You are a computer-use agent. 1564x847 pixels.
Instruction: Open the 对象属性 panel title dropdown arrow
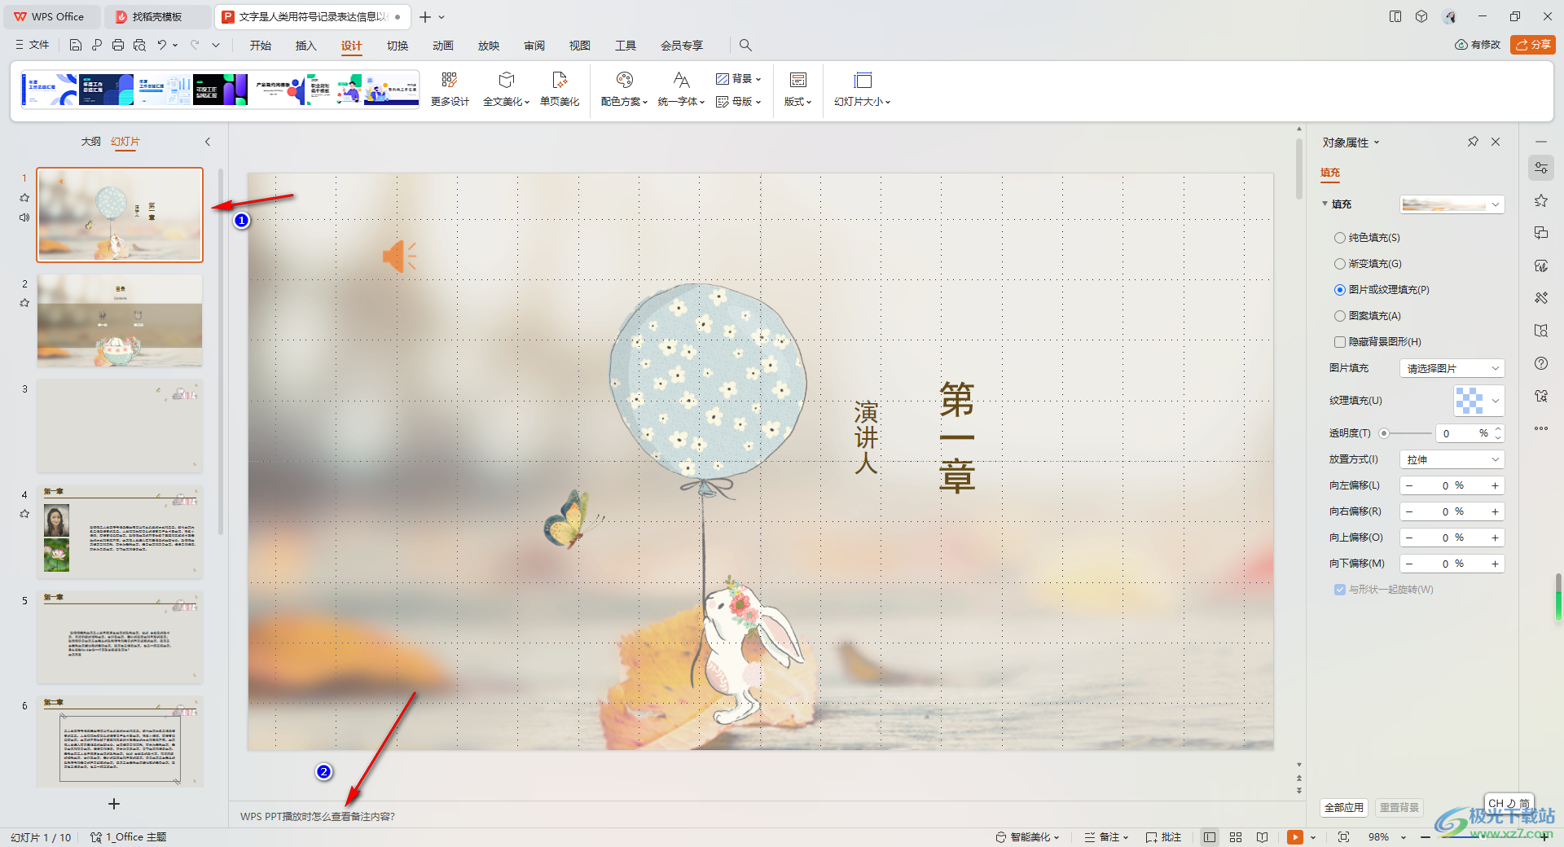tap(1377, 143)
